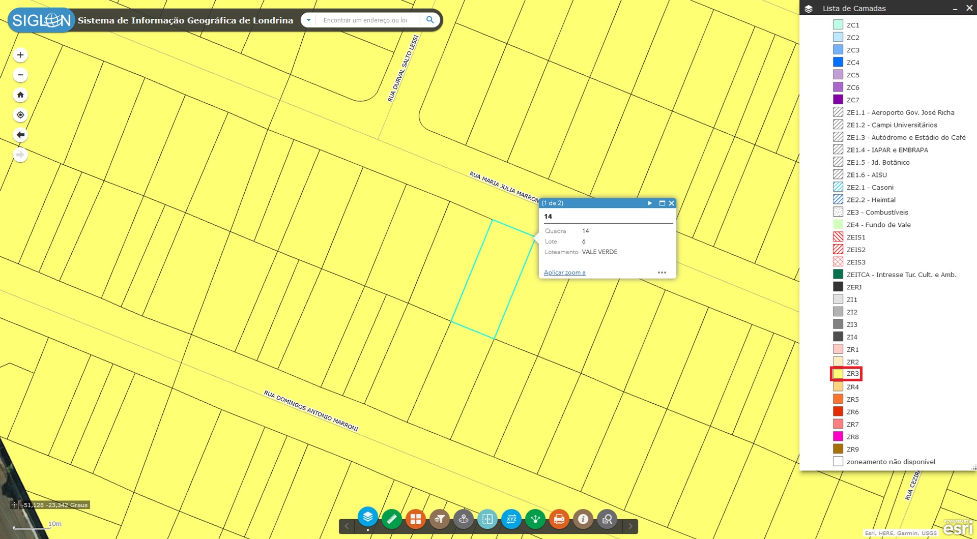Select the ZR8 magenta legend swatch

838,436
